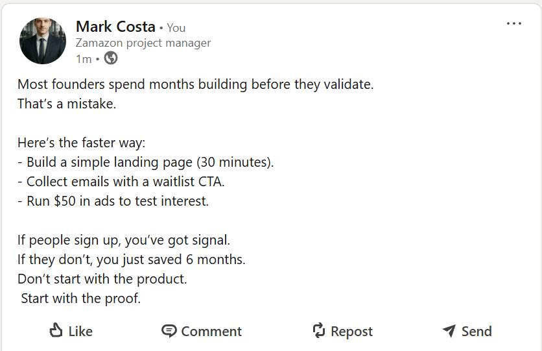Image resolution: width=542 pixels, height=351 pixels.
Task: Click the "That's a mistake." line
Action: [x=67, y=104]
